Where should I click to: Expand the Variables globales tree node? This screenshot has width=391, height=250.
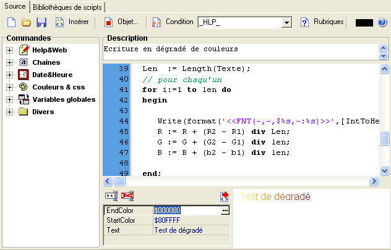[9, 99]
